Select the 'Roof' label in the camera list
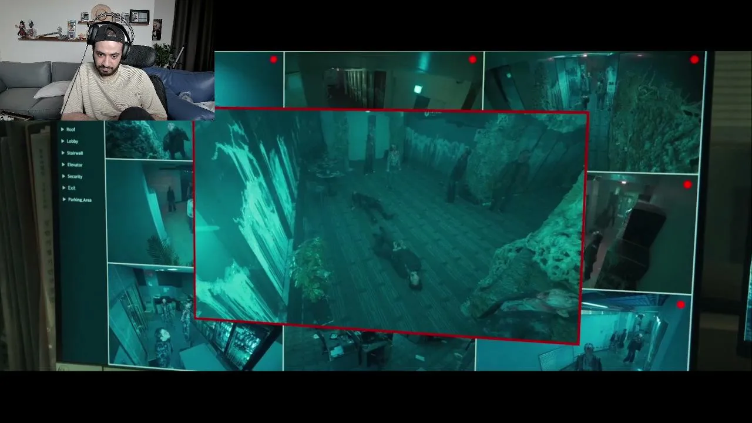This screenshot has height=423, width=752. (71, 129)
